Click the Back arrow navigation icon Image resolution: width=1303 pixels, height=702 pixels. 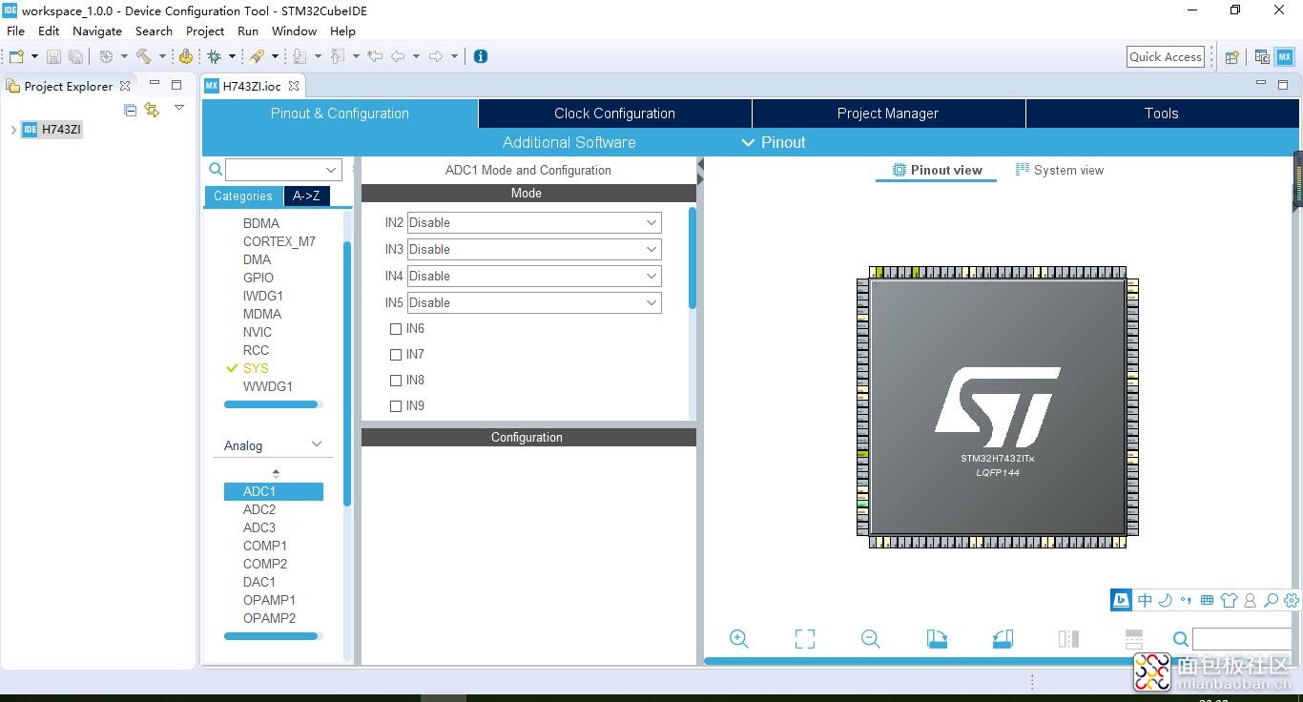[399, 56]
